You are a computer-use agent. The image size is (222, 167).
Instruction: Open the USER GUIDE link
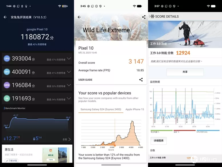pyautogui.click(x=85, y=80)
